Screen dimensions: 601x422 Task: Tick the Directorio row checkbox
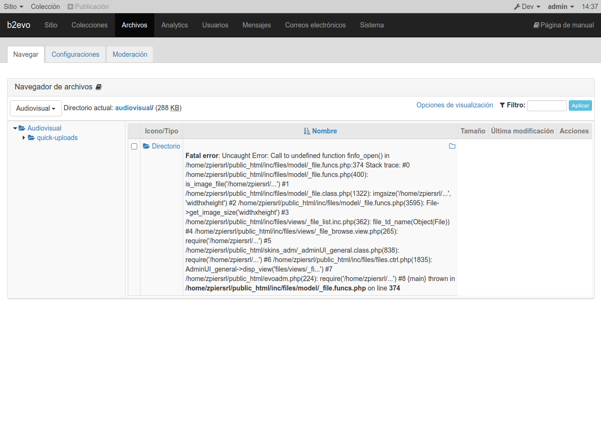point(134,147)
